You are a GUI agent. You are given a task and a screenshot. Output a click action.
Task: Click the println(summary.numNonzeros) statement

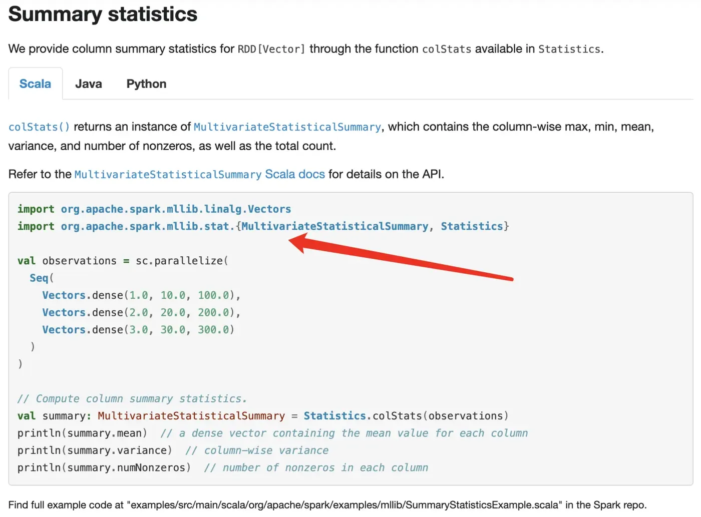click(104, 467)
